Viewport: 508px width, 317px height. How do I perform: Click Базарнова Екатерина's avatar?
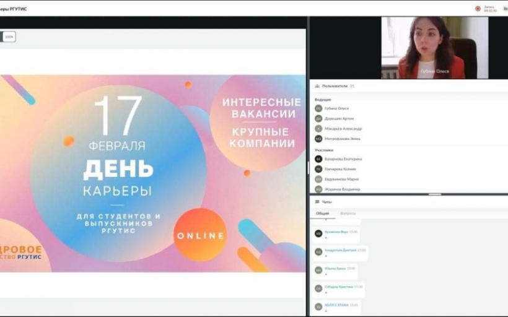pyautogui.click(x=318, y=159)
